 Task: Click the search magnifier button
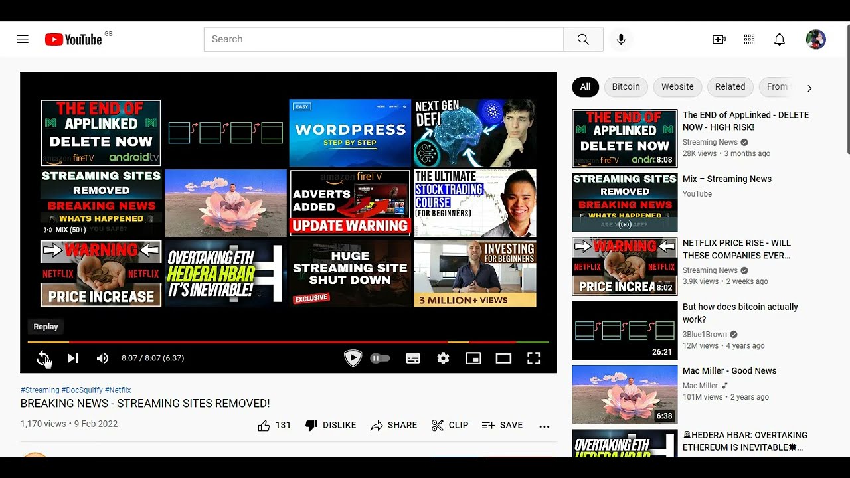point(583,39)
